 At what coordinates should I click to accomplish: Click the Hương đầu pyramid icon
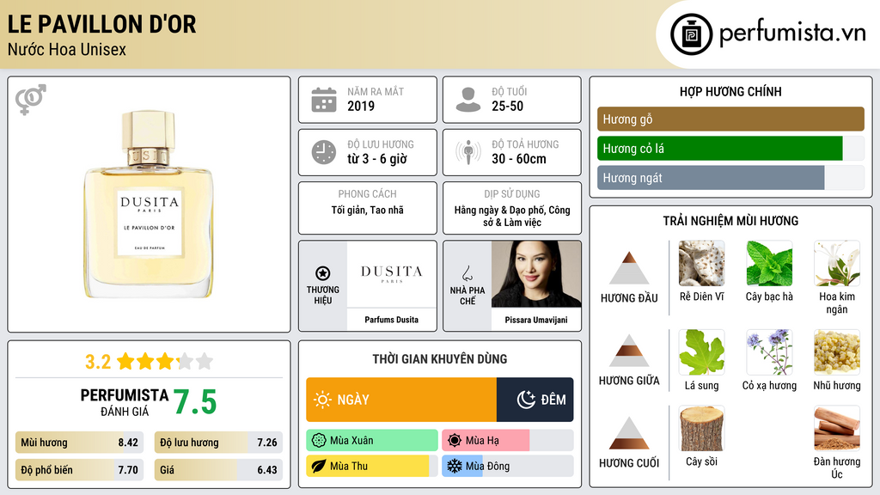coord(629,268)
